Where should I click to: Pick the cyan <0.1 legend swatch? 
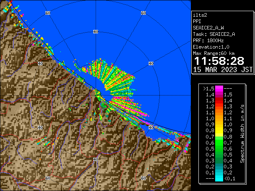(219, 178)
